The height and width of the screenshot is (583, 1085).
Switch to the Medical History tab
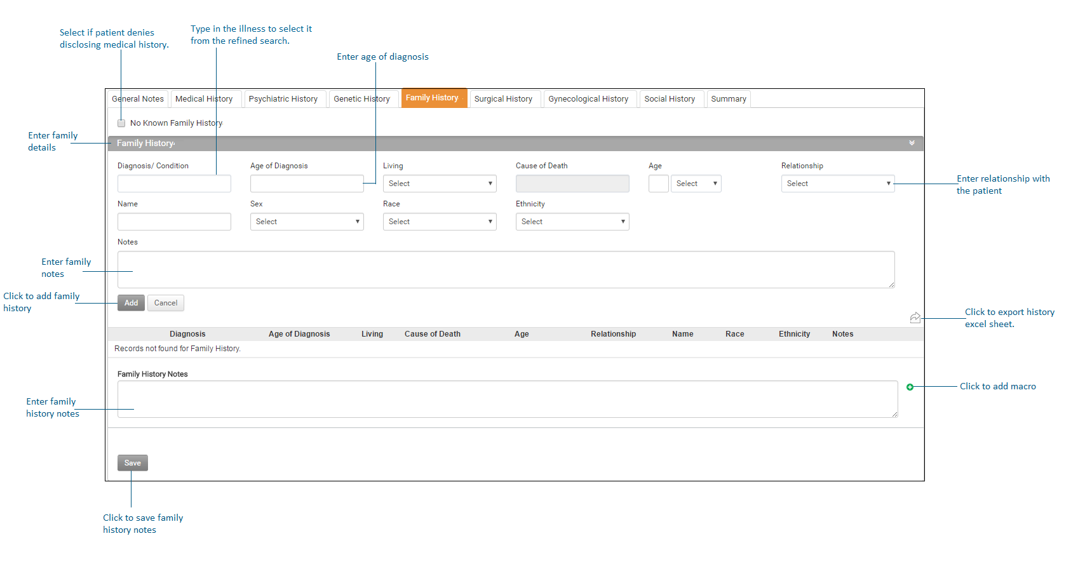tap(204, 99)
